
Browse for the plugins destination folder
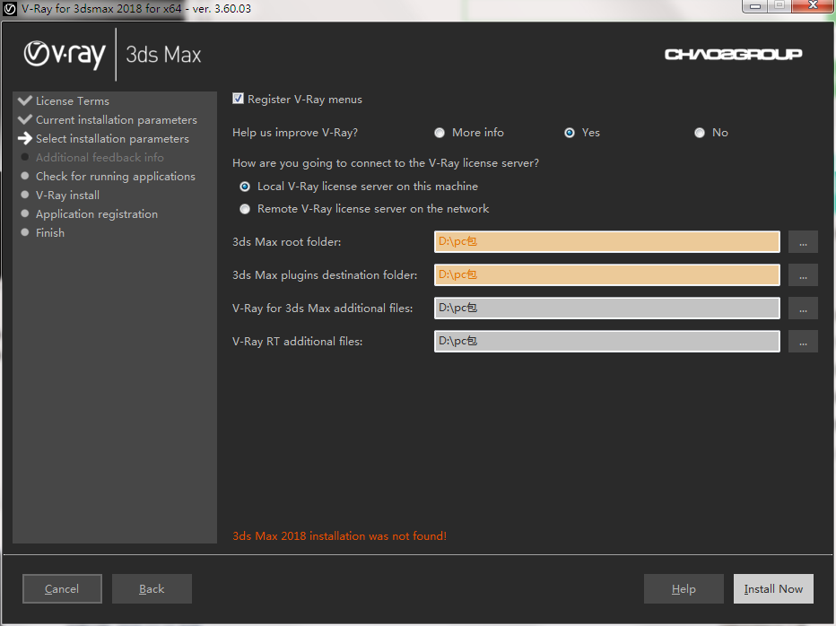pyautogui.click(x=803, y=275)
